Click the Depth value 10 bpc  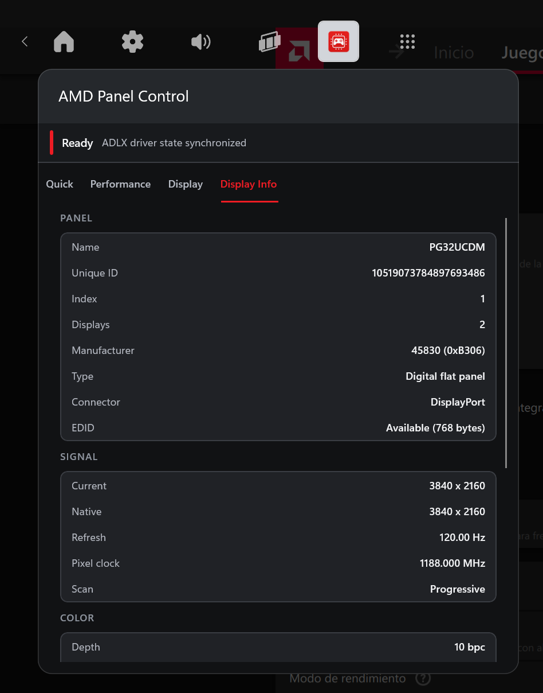point(470,647)
